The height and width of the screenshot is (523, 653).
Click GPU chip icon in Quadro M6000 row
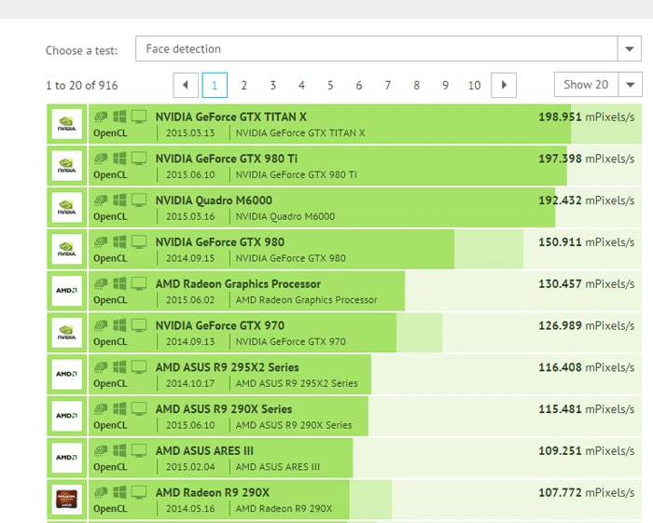tap(101, 200)
